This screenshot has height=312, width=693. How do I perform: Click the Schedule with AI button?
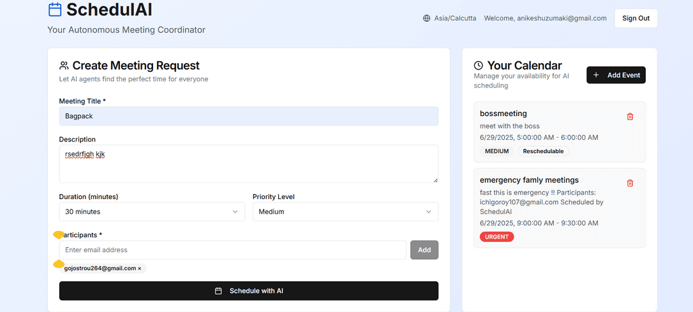point(248,291)
